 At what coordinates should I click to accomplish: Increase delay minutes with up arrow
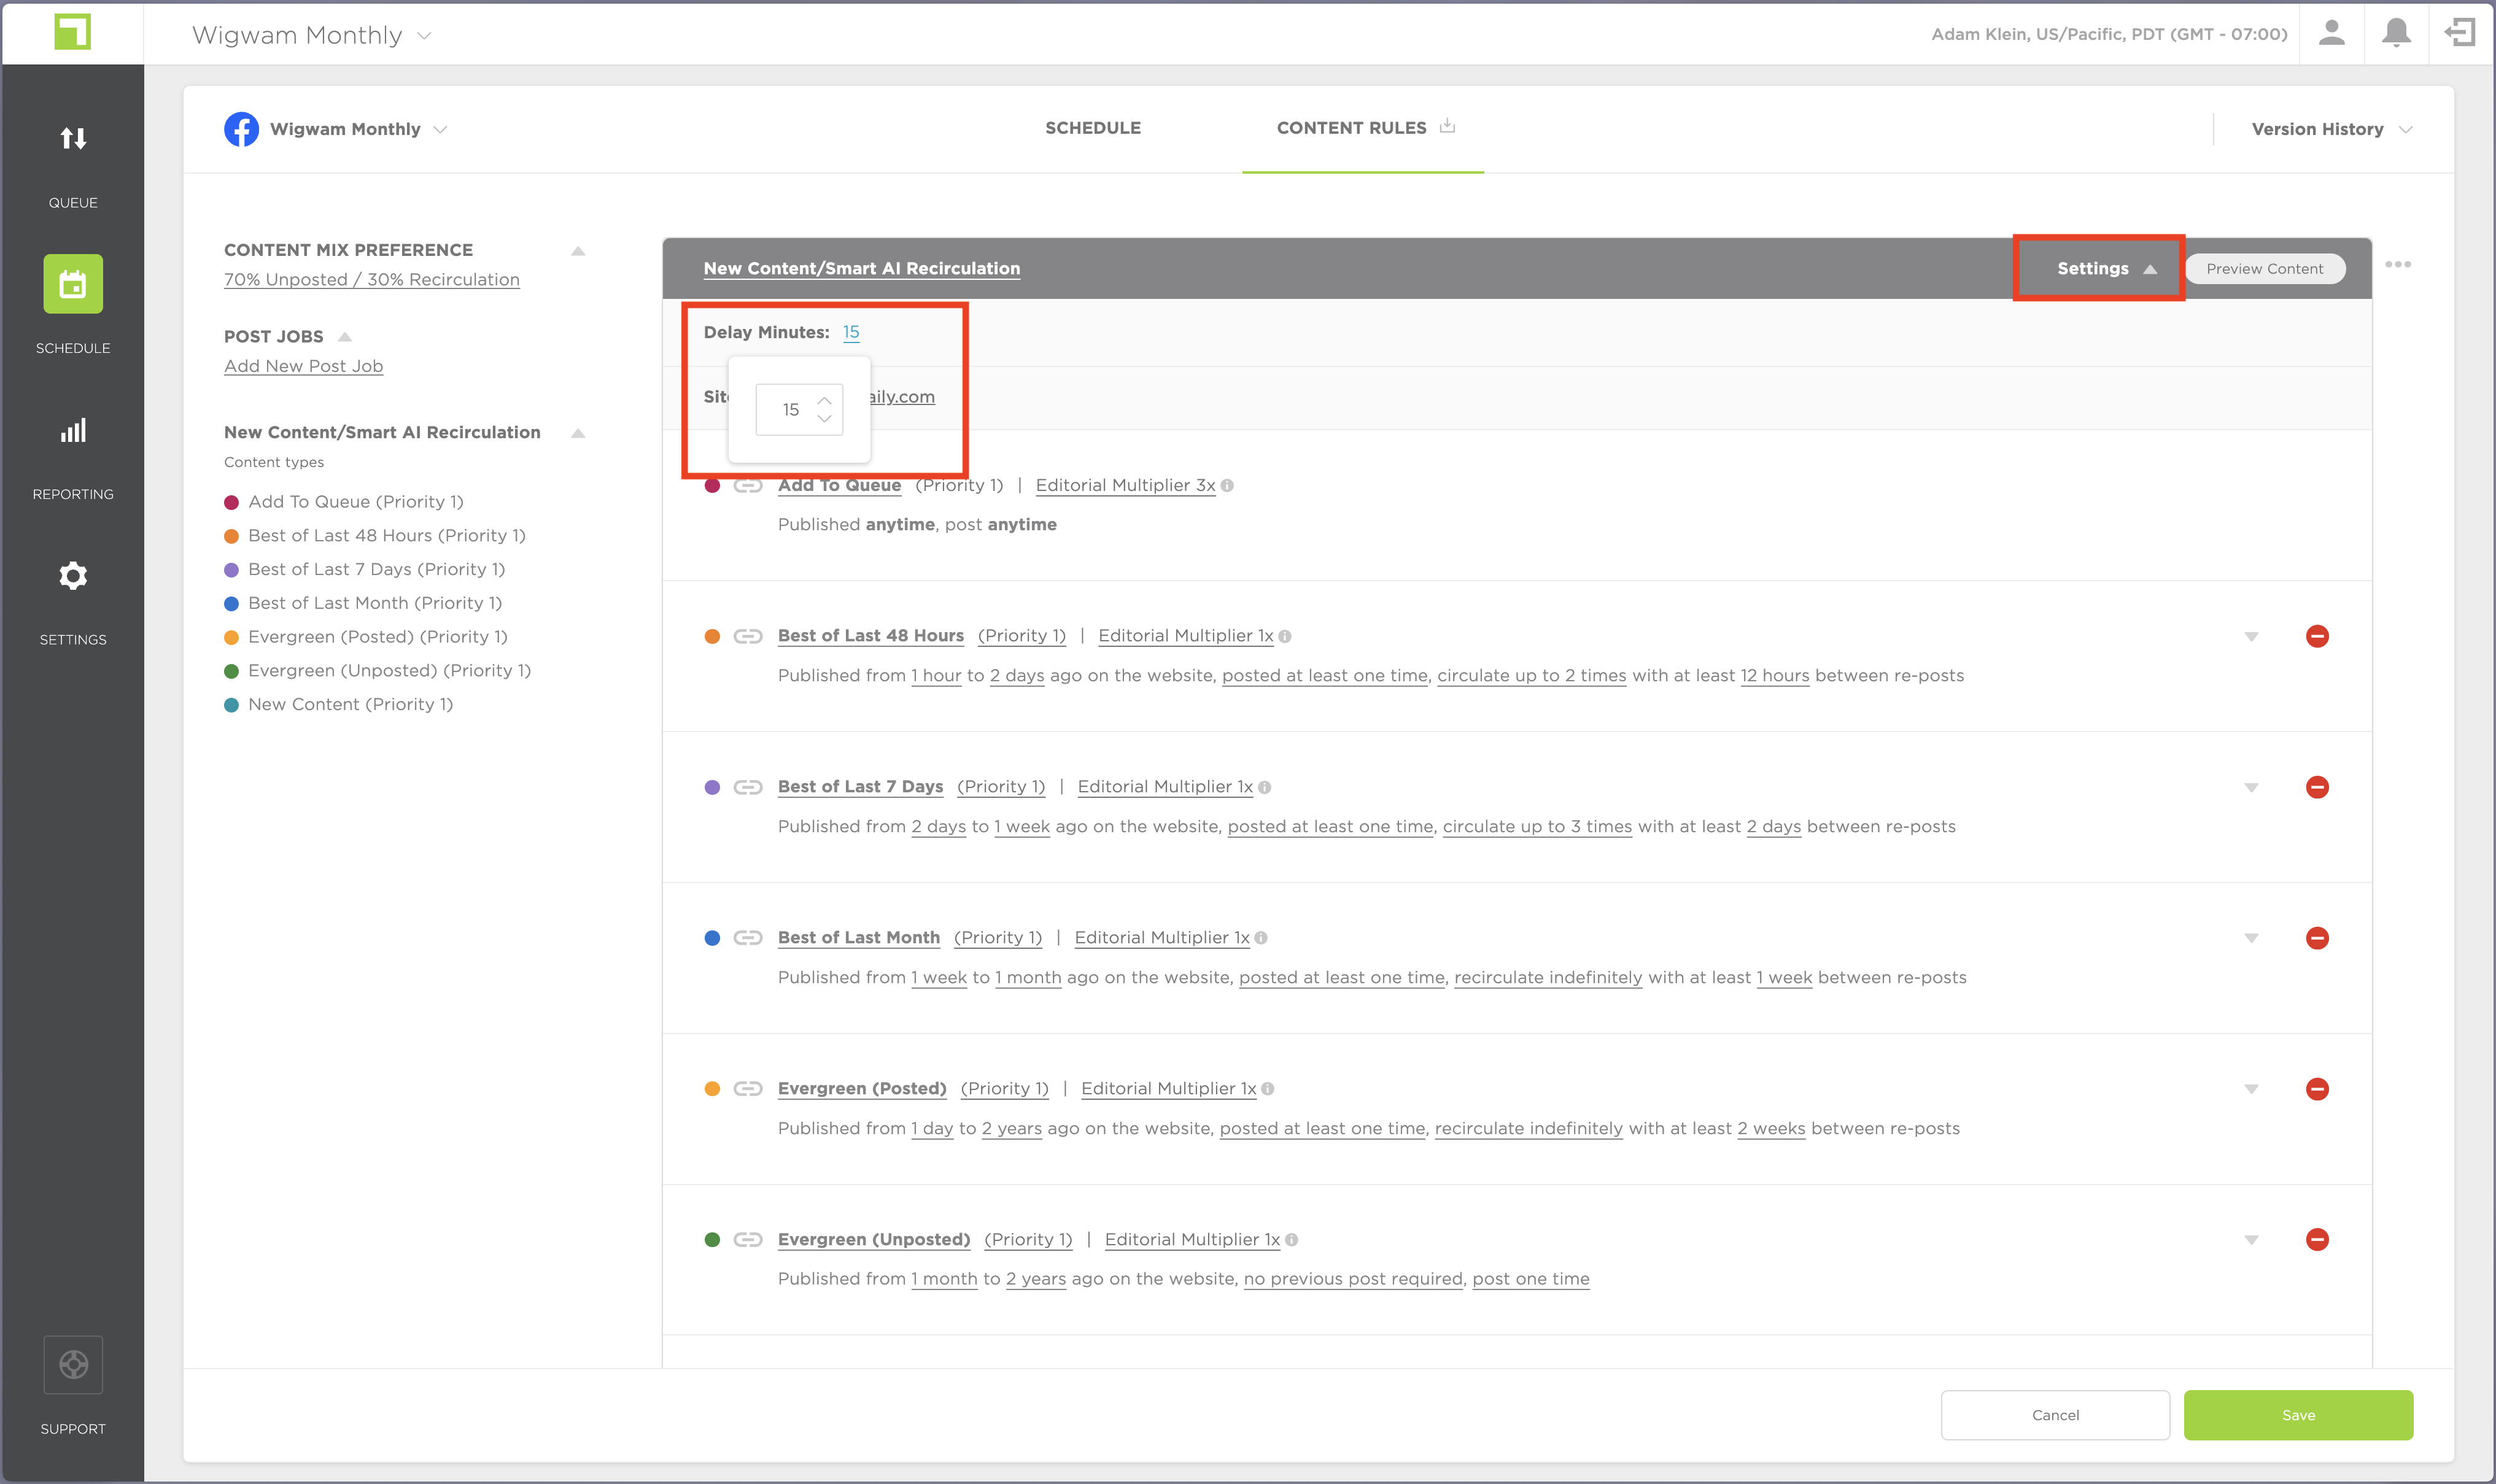[824, 401]
